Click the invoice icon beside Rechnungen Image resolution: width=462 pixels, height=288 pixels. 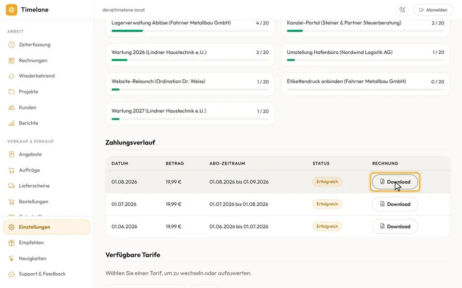pyautogui.click(x=12, y=60)
